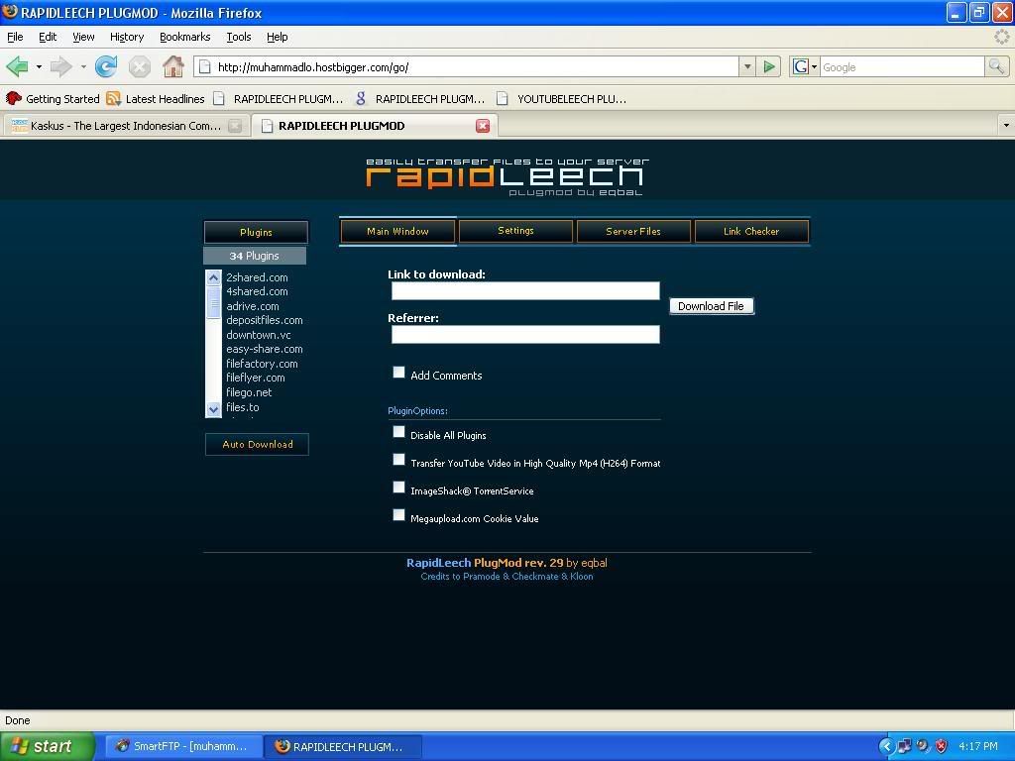The width and height of the screenshot is (1015, 761).
Task: Open the Link Checker tab
Action: tap(751, 231)
